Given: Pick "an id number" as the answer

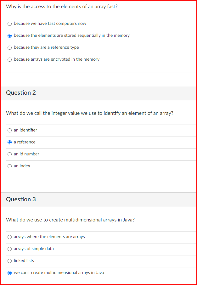Looking at the screenshot, I should (x=9, y=154).
